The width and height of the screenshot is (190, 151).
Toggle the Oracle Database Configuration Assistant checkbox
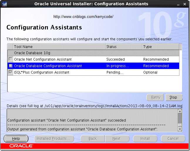[11, 66]
